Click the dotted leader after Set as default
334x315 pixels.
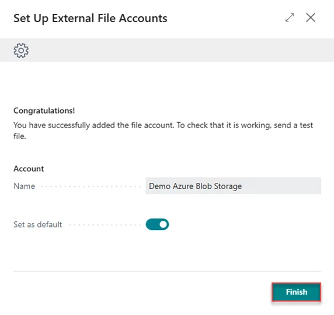pyautogui.click(x=105, y=225)
